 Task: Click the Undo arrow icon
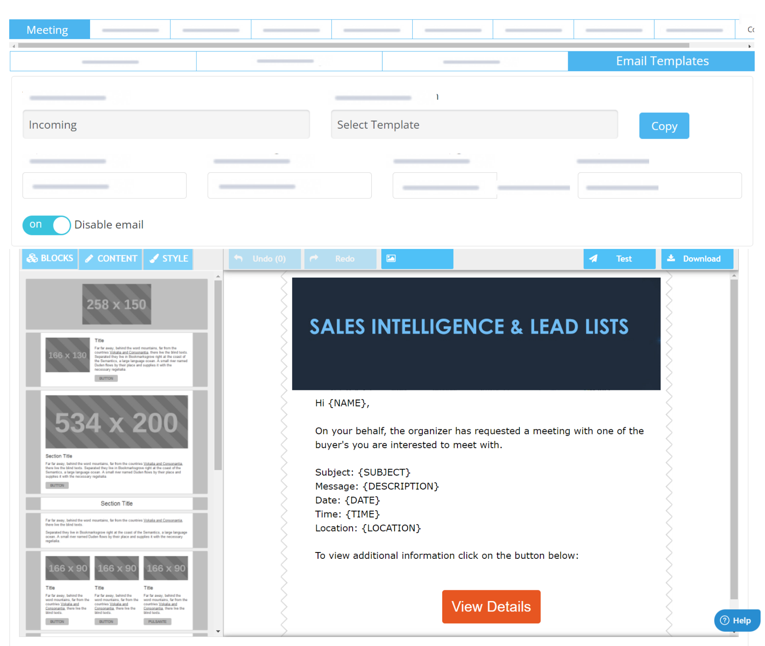click(x=238, y=258)
